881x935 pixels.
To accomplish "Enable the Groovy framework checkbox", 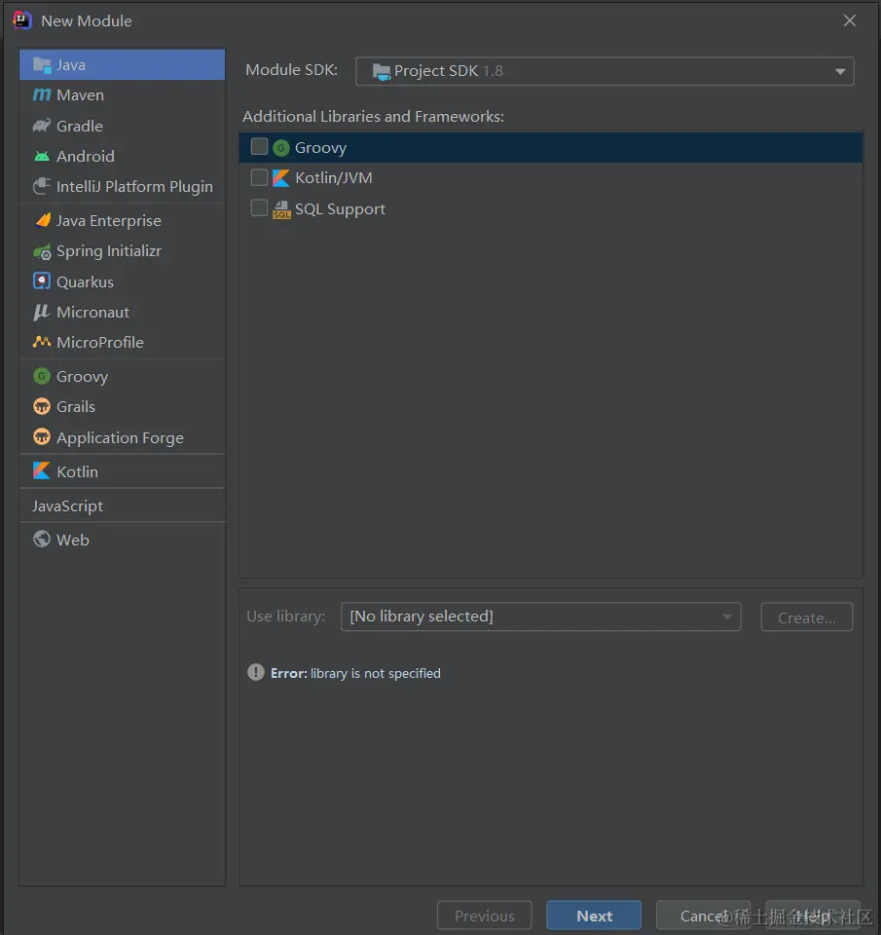I will tap(259, 147).
